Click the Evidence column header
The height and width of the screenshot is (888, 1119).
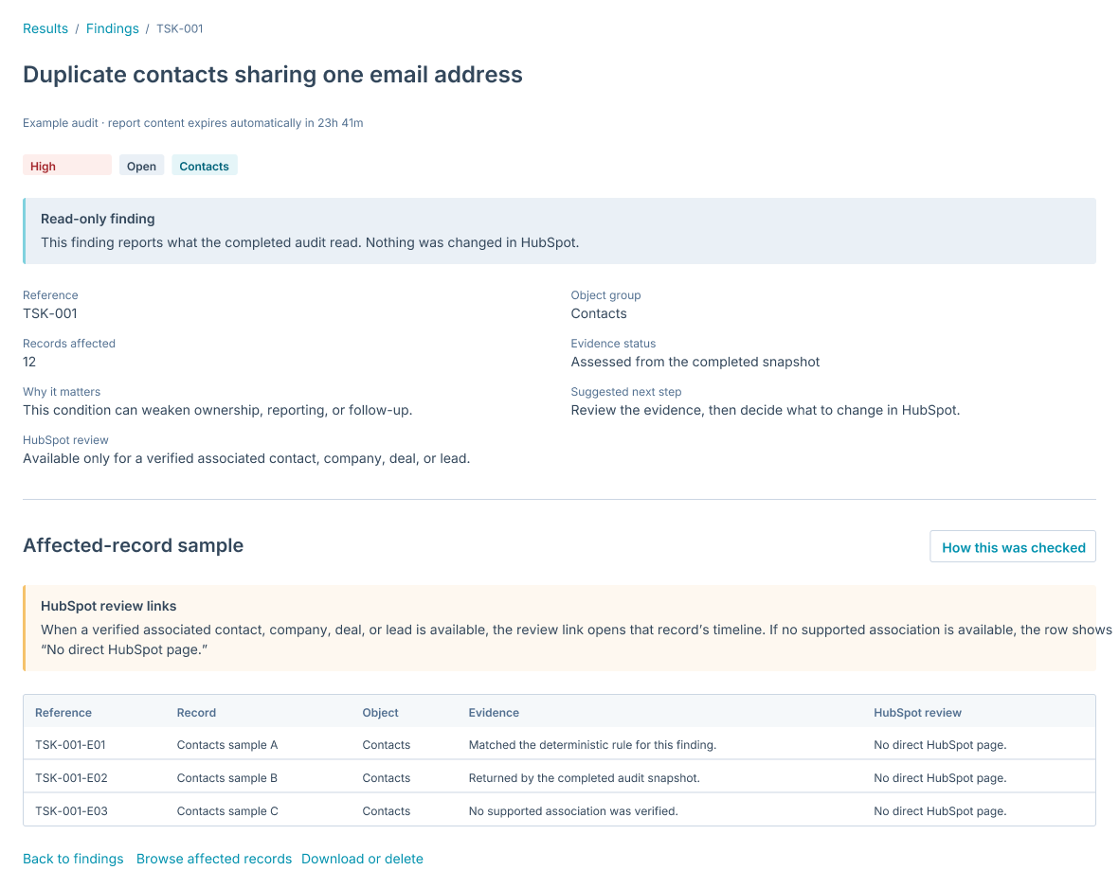(494, 713)
